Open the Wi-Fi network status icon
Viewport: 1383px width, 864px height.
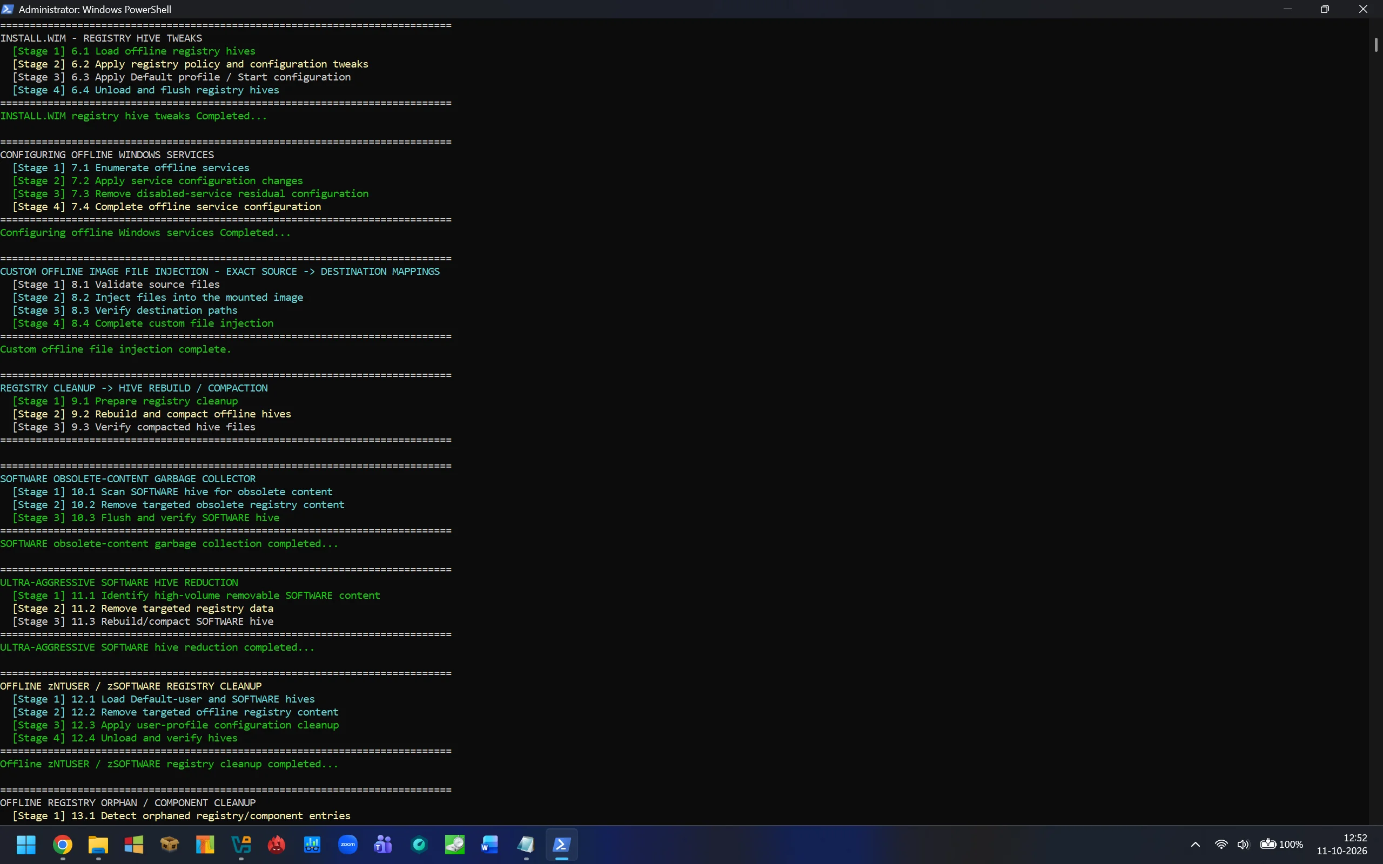tap(1221, 844)
